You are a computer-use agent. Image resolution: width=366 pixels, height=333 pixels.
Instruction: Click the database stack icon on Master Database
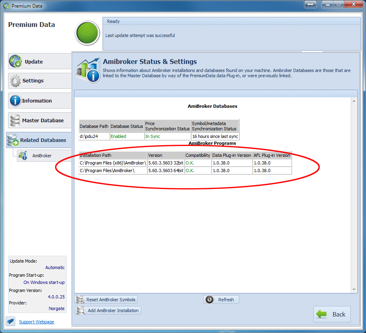15,120
